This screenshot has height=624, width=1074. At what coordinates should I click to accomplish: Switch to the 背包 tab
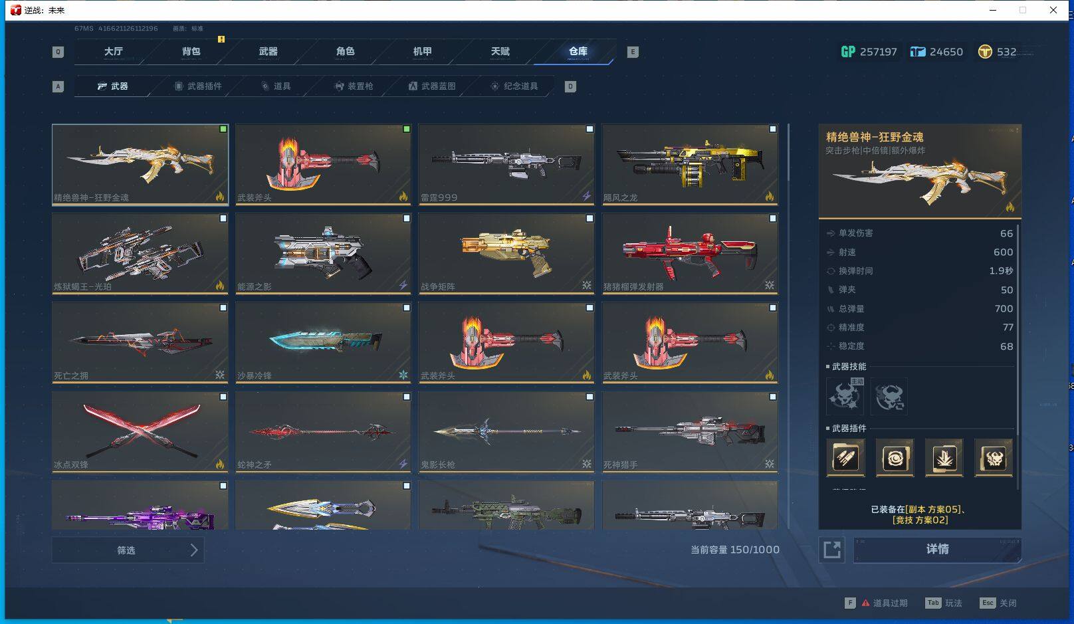pos(191,51)
